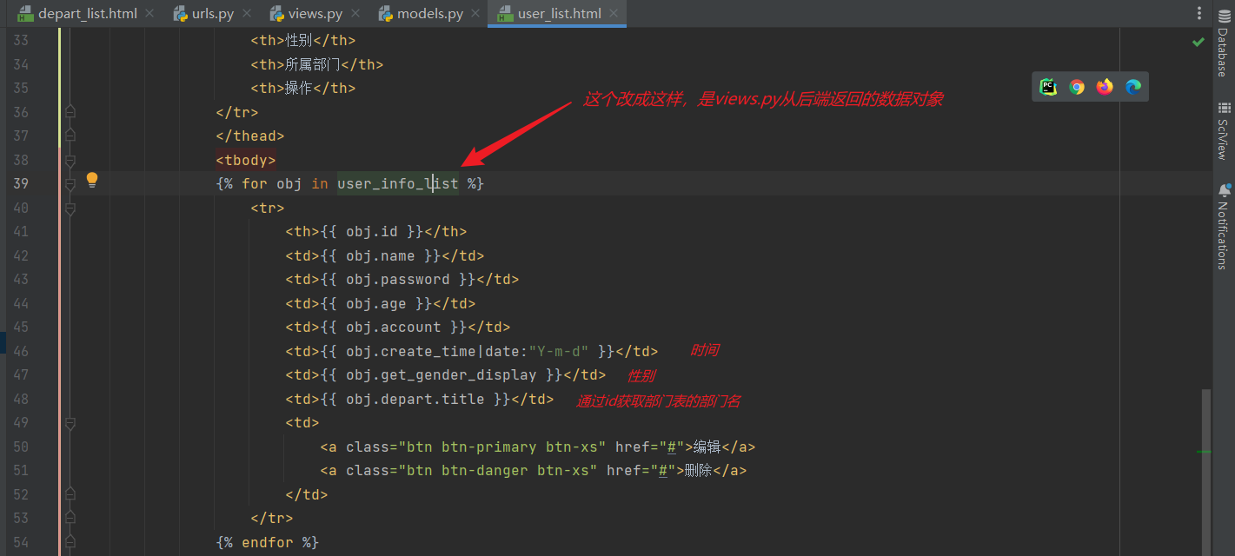Open the three-dot overflow menu
The height and width of the screenshot is (556, 1235).
pos(1198,12)
